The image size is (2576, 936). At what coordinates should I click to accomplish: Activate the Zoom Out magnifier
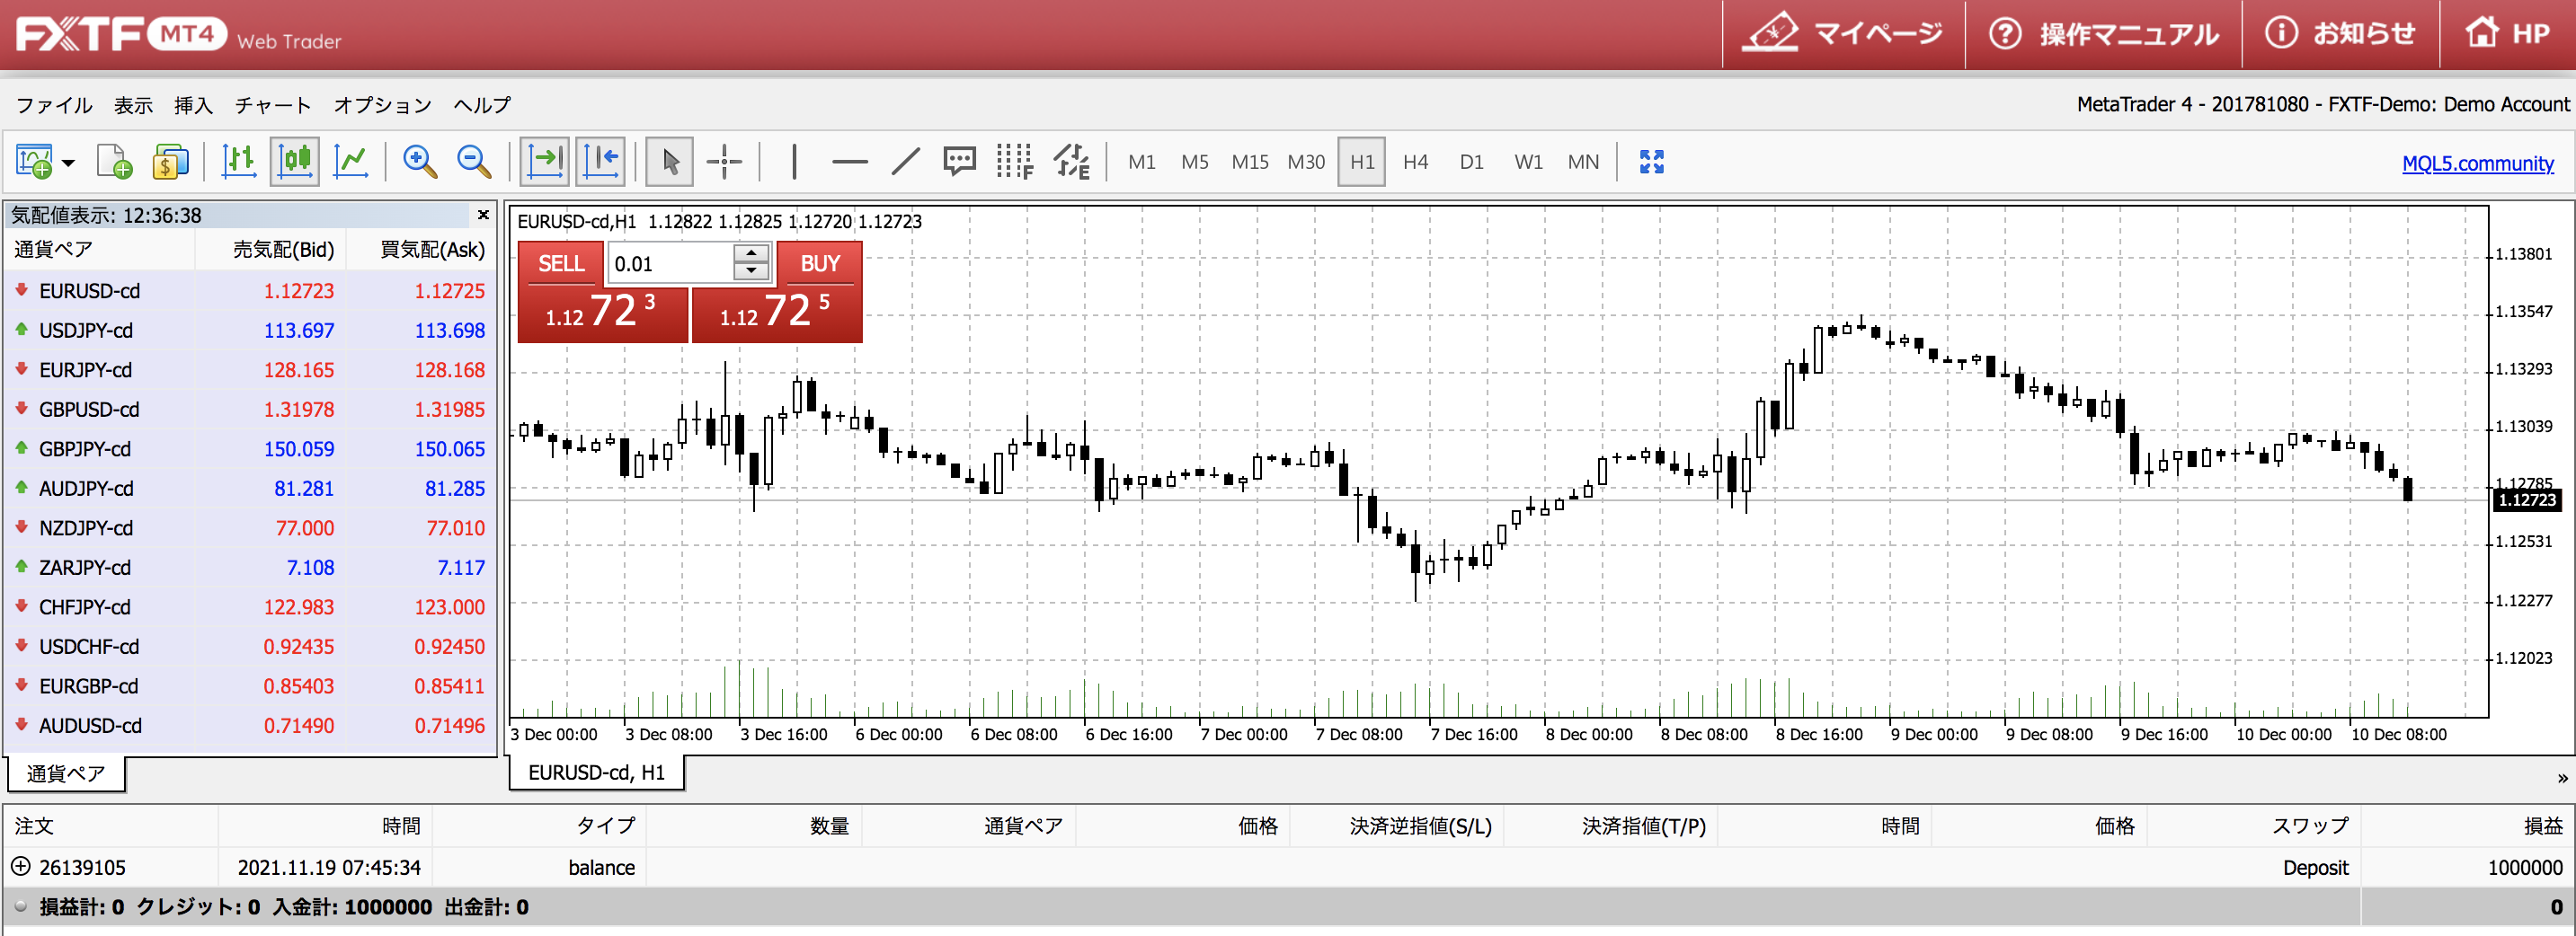(474, 161)
